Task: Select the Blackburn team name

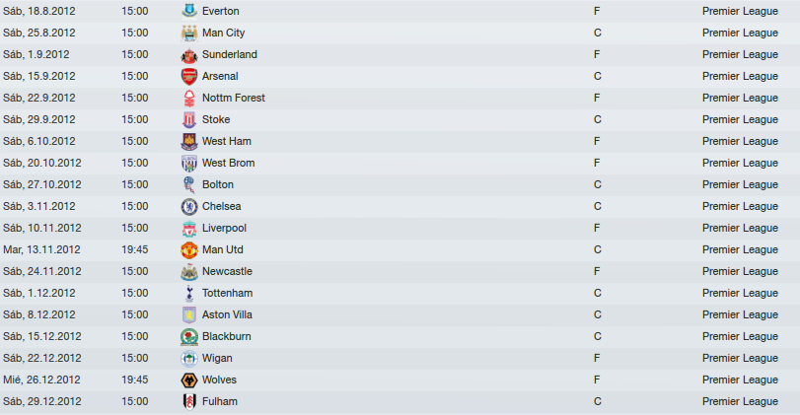Action: point(227,336)
